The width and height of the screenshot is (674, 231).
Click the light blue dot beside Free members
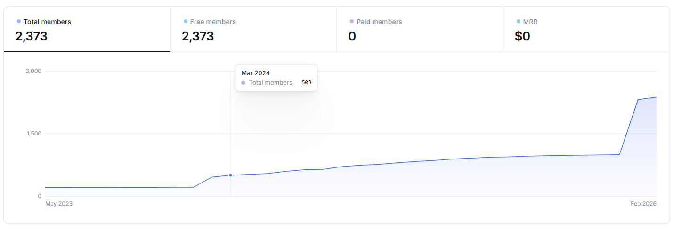click(x=186, y=21)
